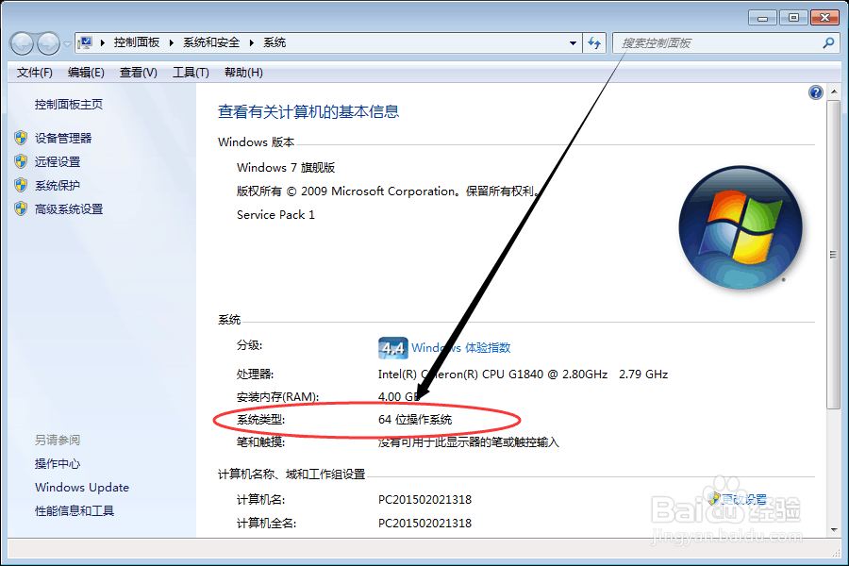Click the shield icon beside 系统保护
The width and height of the screenshot is (849, 566).
[x=21, y=185]
